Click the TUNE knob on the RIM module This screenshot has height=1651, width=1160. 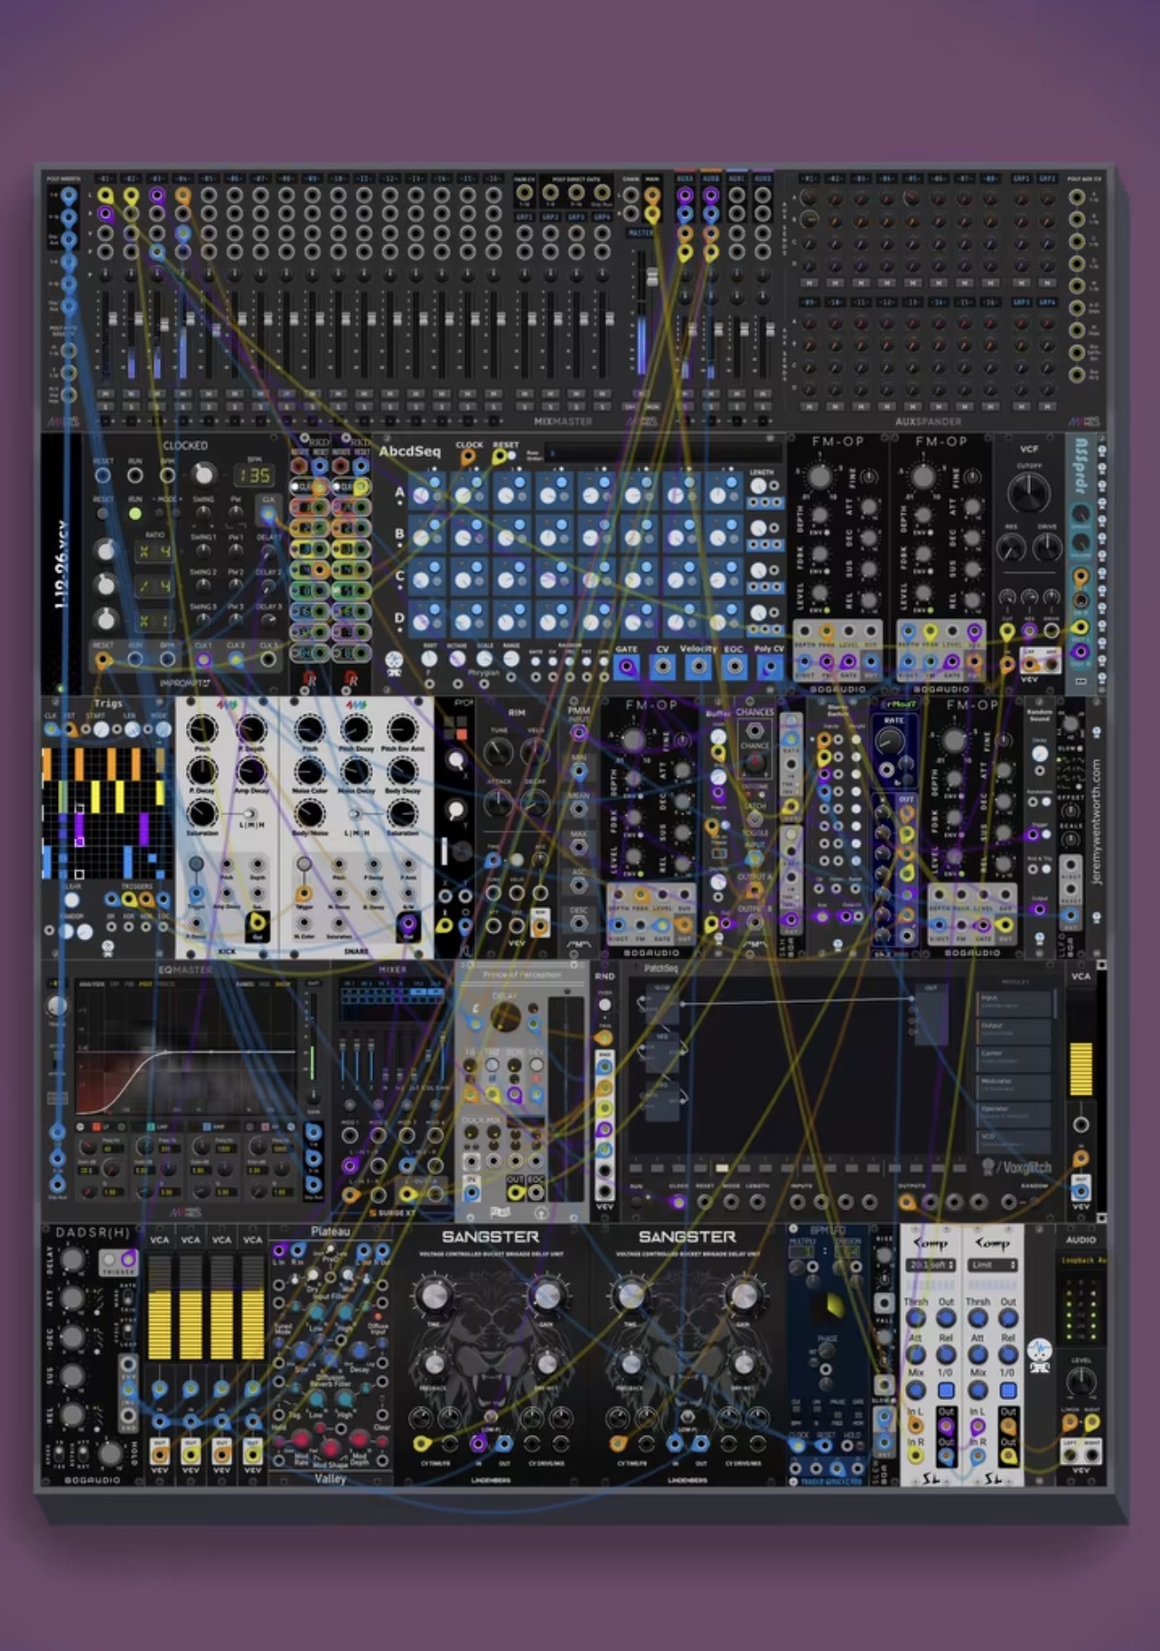coord(497,751)
